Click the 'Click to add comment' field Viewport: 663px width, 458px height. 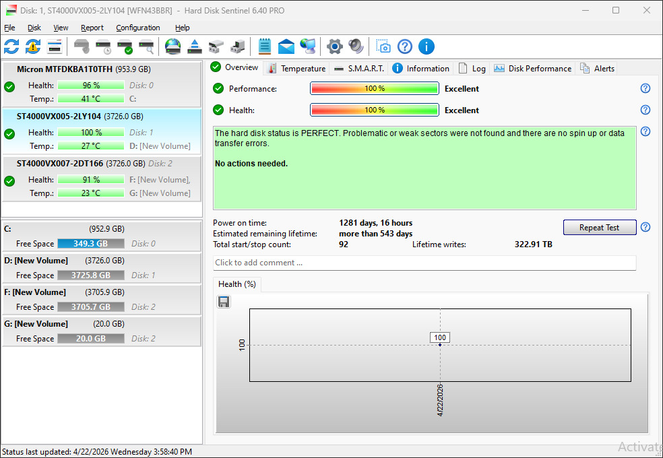point(424,263)
